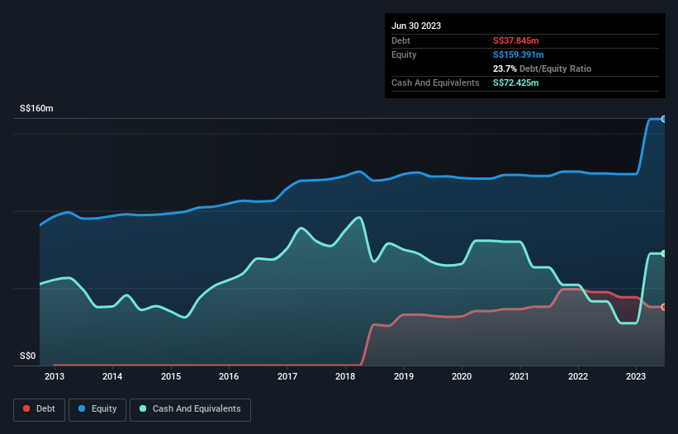678x434 pixels.
Task: Click the Cash value S$72.425m
Action: pos(516,83)
